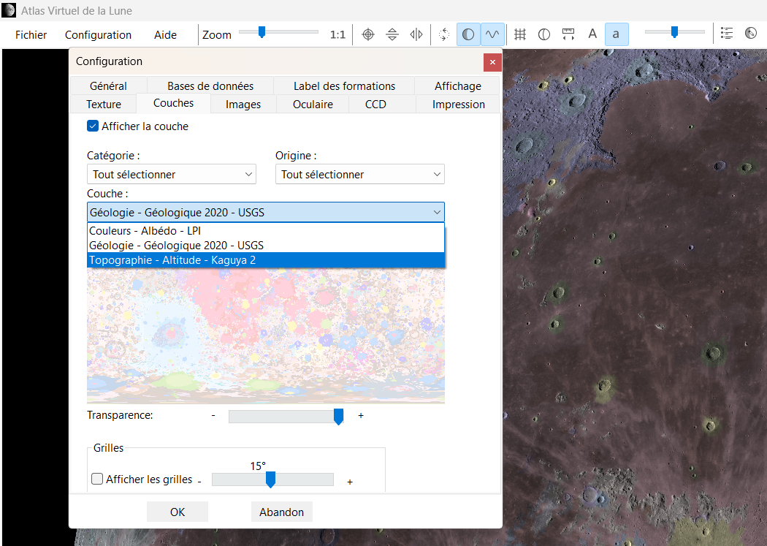Click minus beside Transparence slider
The width and height of the screenshot is (767, 546).
tap(213, 415)
